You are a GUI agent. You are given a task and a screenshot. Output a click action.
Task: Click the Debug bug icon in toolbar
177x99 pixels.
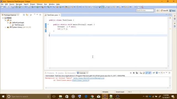point(33,7)
